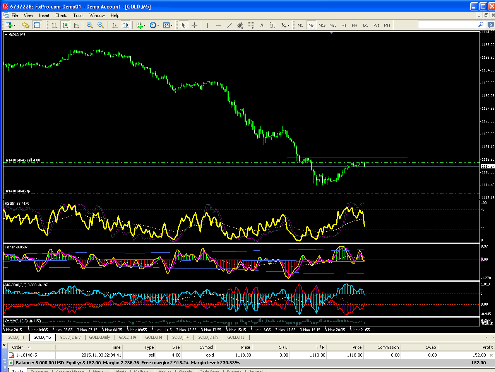Image resolution: width=495 pixels, height=372 pixels.
Task: Open the Trade terminal tab
Action: (x=18, y=371)
